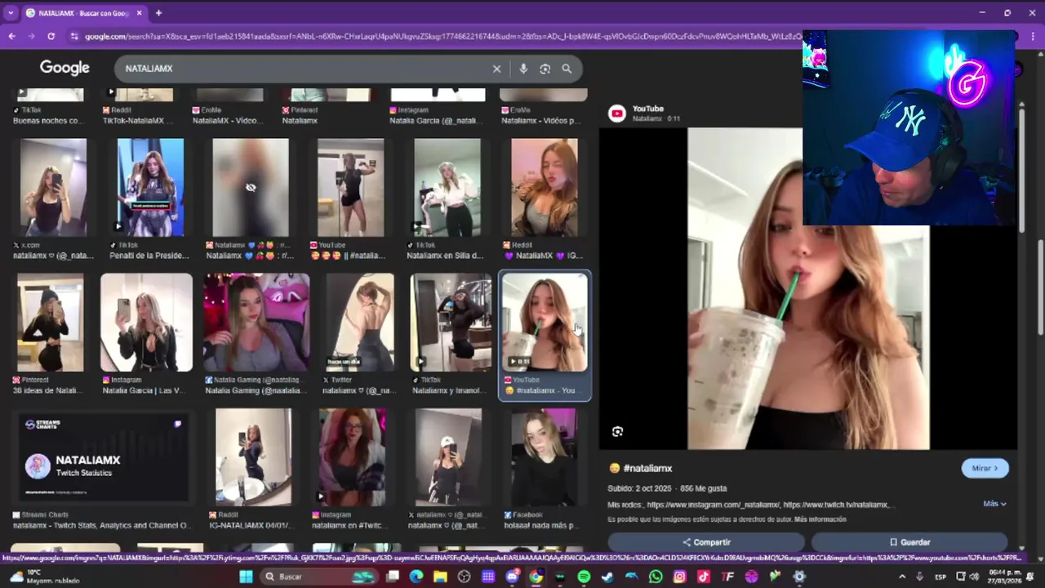
Task: Search inside the preview image with the Lens icon
Action: coord(617,431)
